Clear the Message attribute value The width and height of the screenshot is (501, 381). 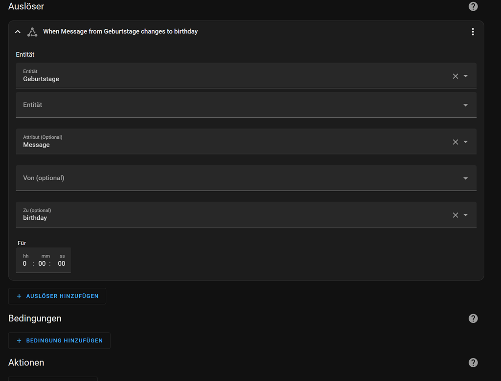pos(455,142)
